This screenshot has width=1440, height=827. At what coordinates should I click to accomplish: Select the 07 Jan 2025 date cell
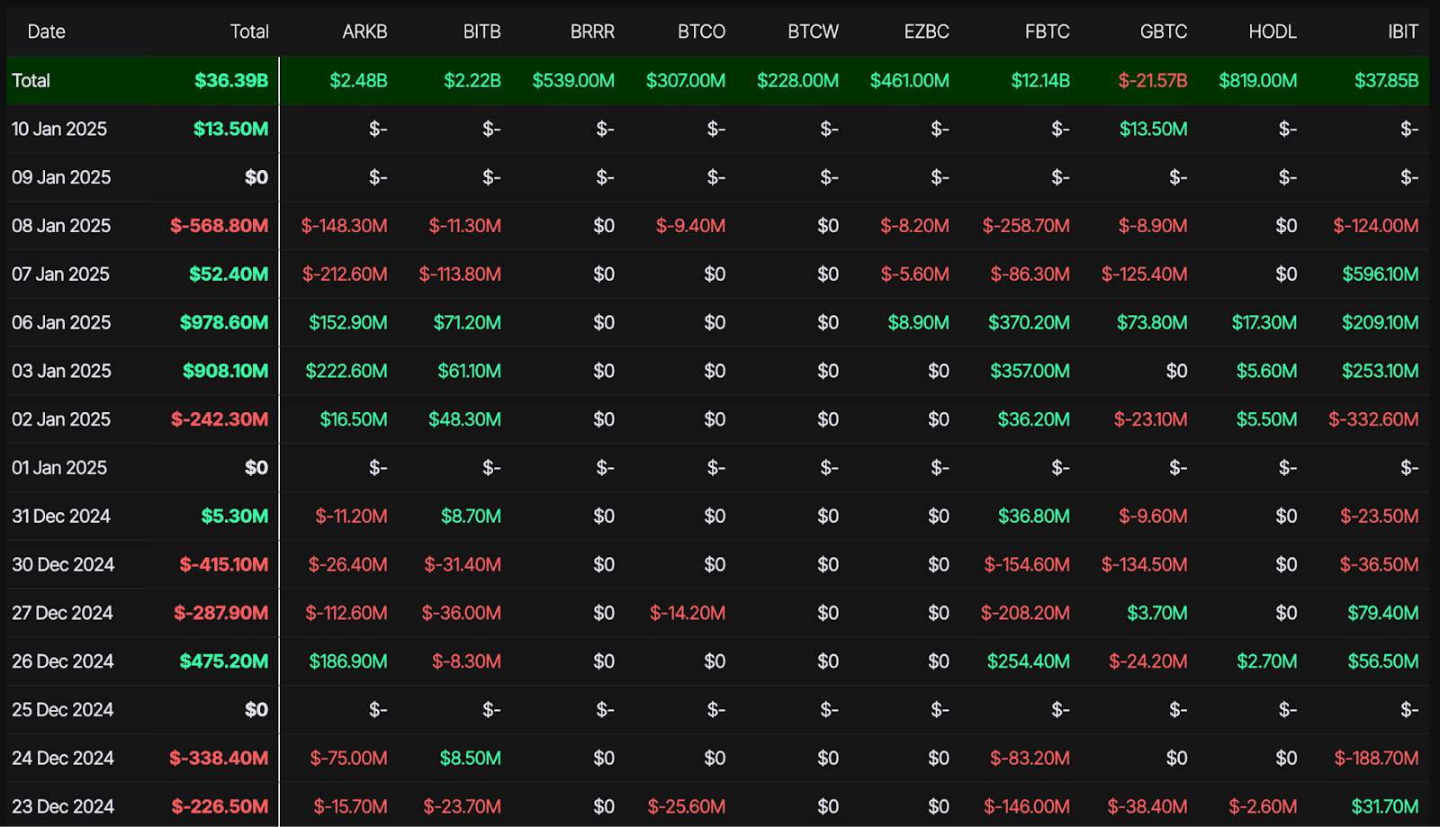pos(60,274)
